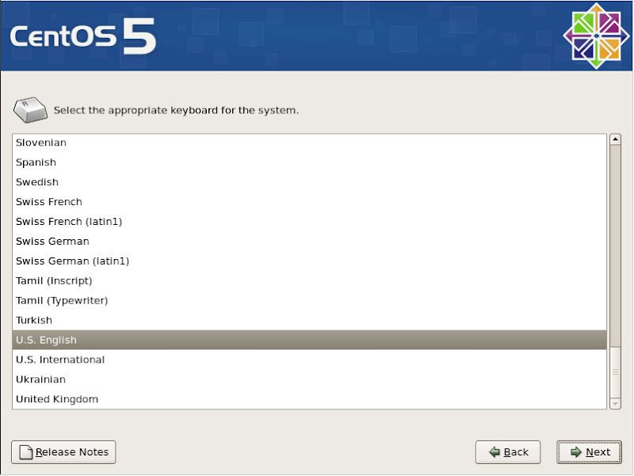Pick United Kingdom keyboard layout

pyautogui.click(x=57, y=399)
